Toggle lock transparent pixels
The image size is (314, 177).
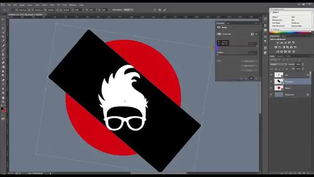[x=276, y=69]
